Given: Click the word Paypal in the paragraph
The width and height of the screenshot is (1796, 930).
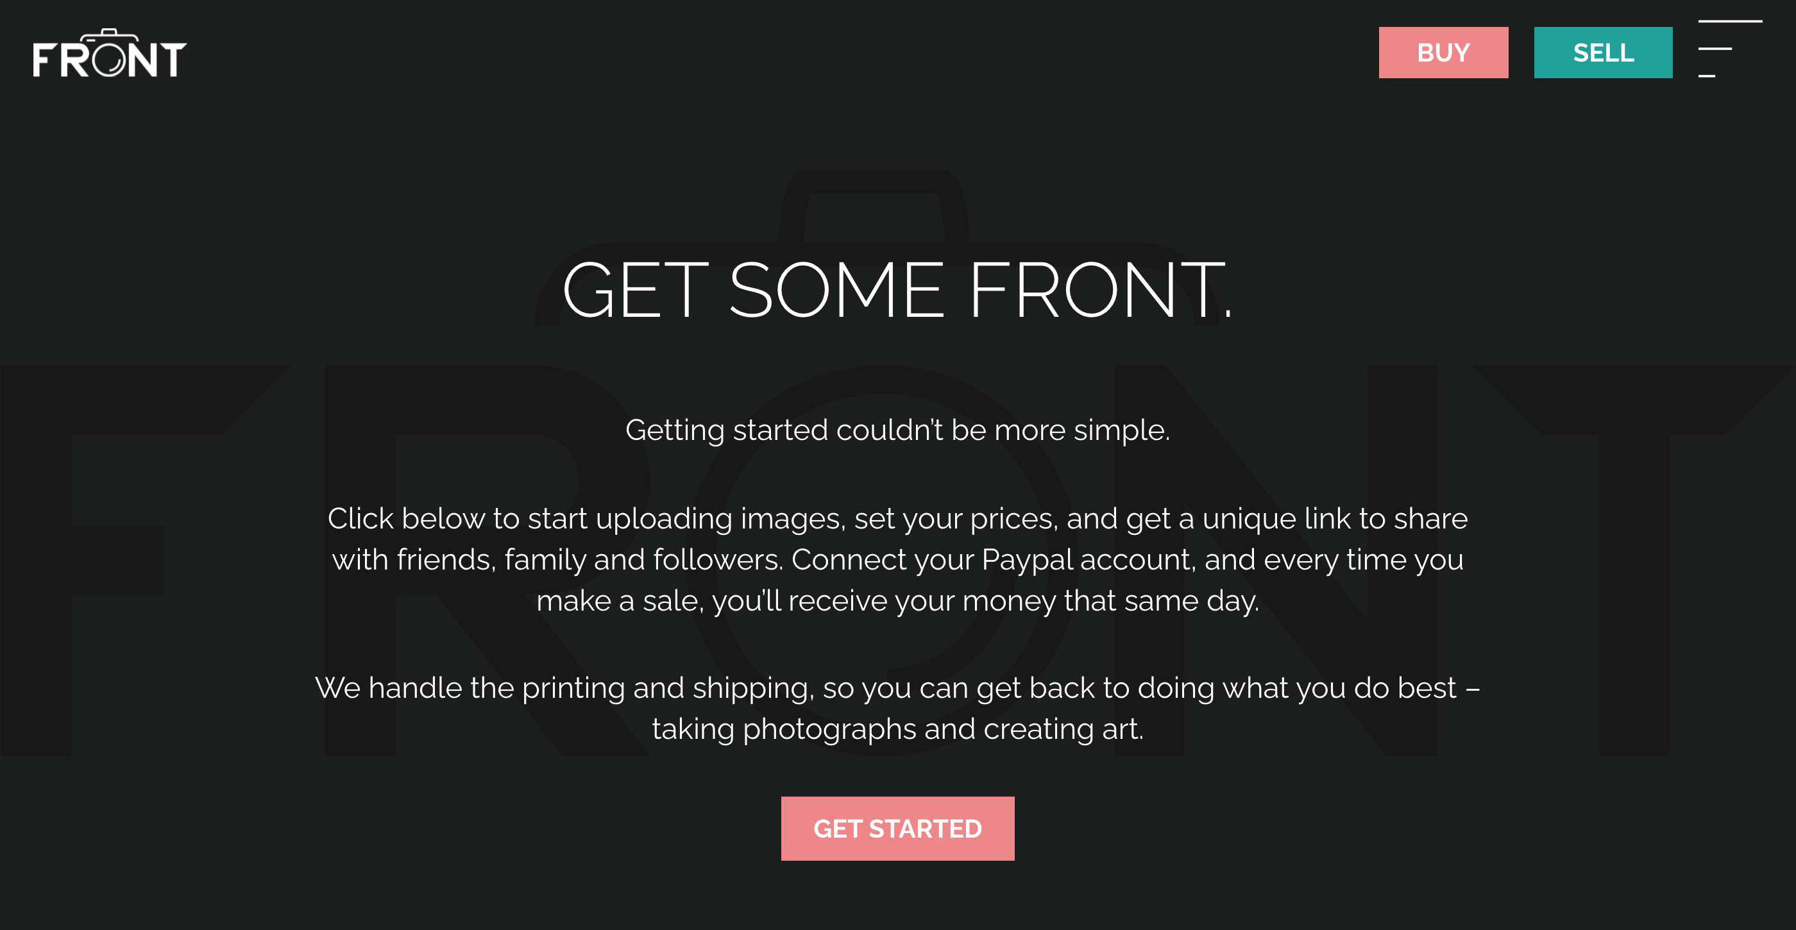Looking at the screenshot, I should [1027, 561].
